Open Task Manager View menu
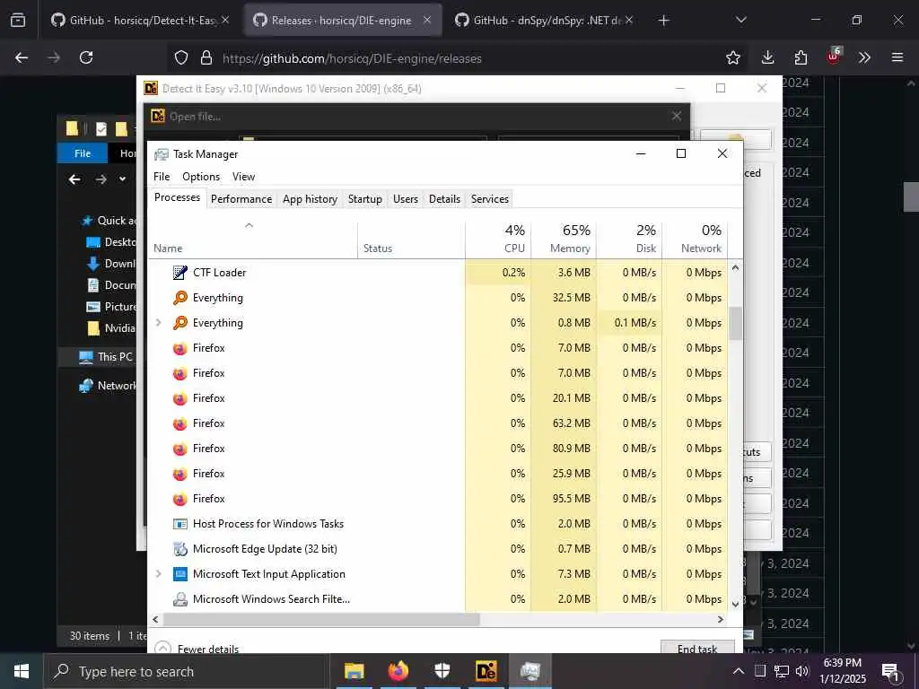Viewport: 919px width, 689px height. [243, 177]
